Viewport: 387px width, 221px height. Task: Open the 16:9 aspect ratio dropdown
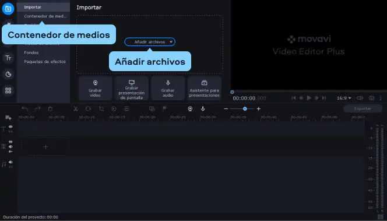pos(344,98)
